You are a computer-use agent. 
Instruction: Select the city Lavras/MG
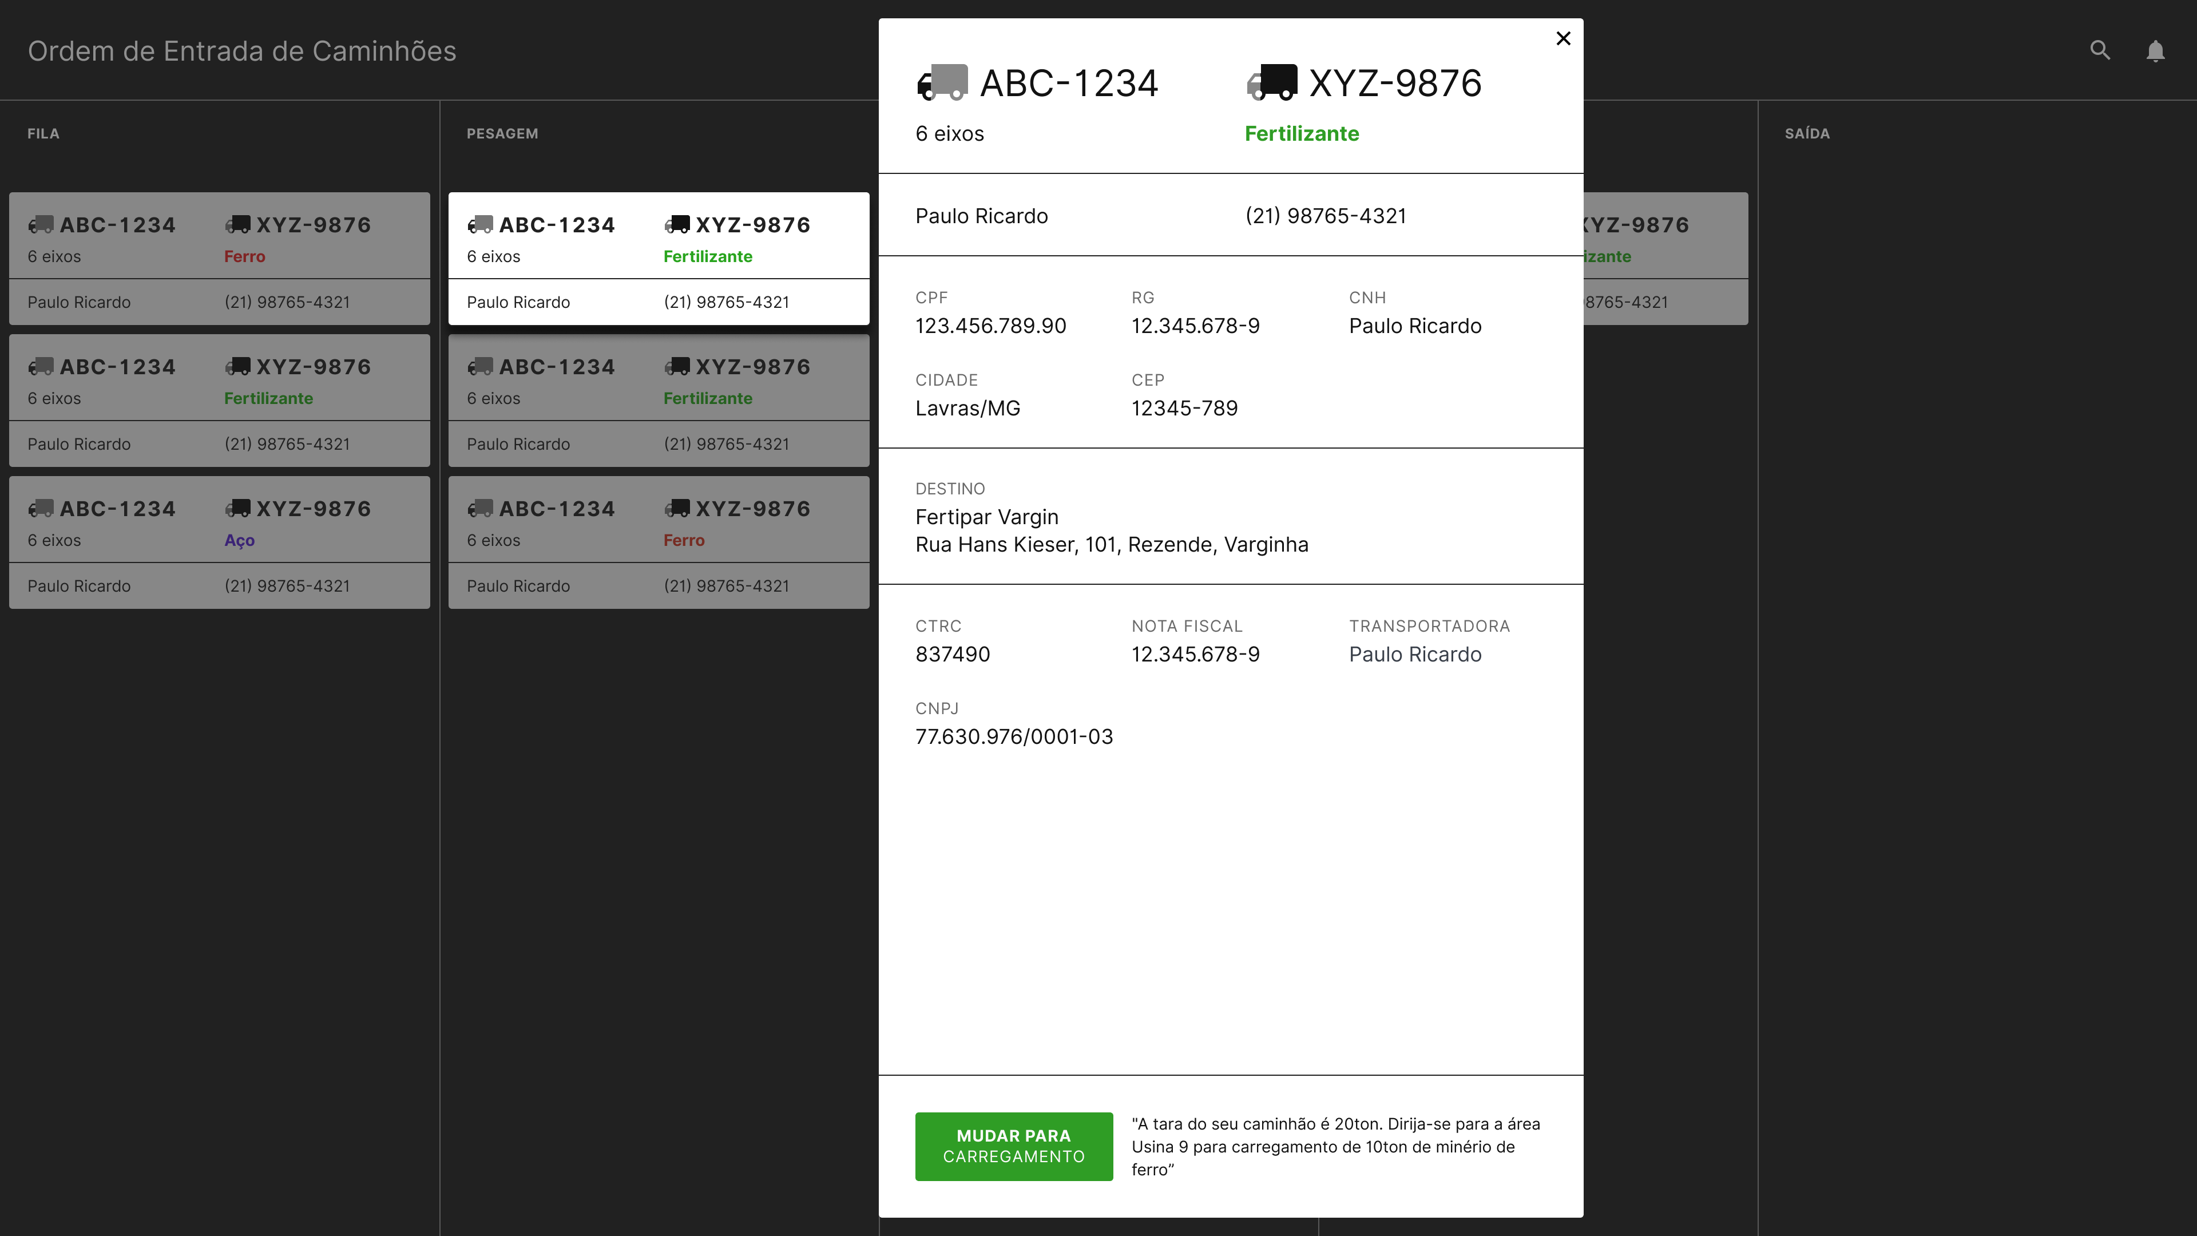click(x=968, y=408)
